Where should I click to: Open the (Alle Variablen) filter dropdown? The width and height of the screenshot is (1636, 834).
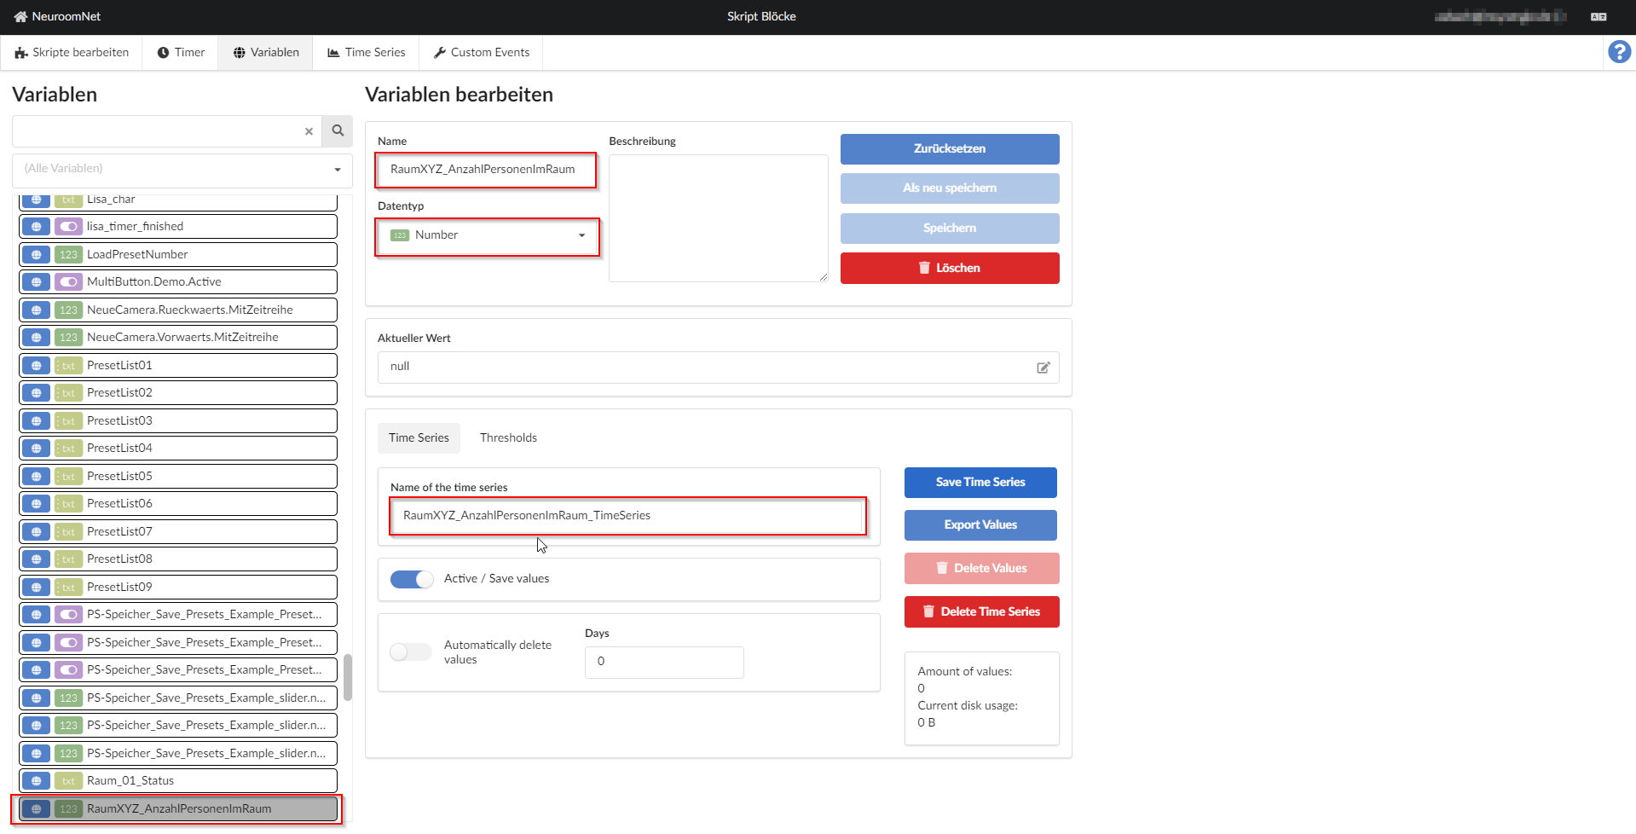[x=182, y=170]
